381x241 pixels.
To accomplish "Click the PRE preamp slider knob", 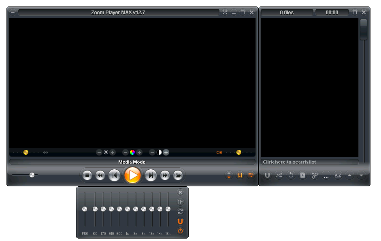I will point(85,209).
